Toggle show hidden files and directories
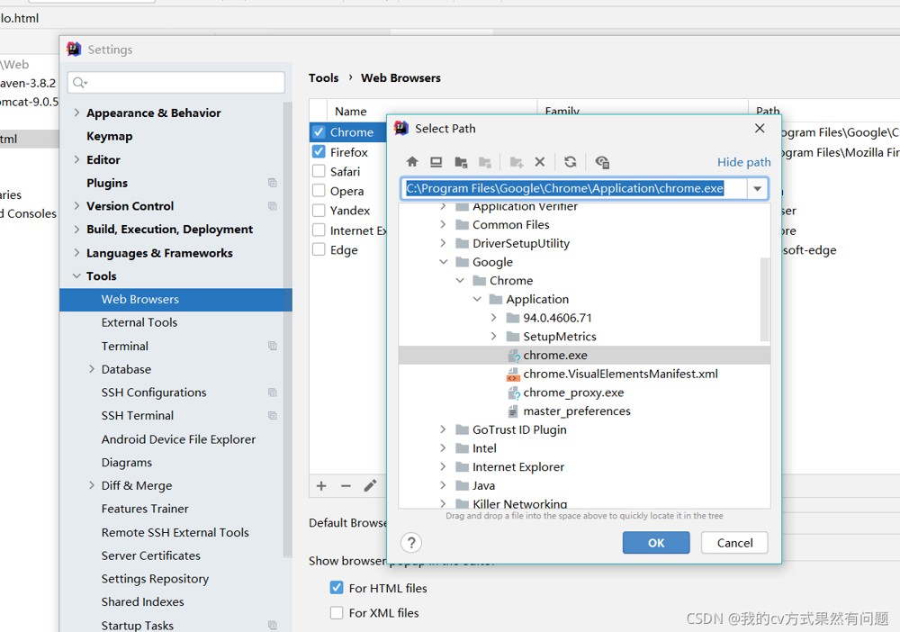 tap(602, 162)
